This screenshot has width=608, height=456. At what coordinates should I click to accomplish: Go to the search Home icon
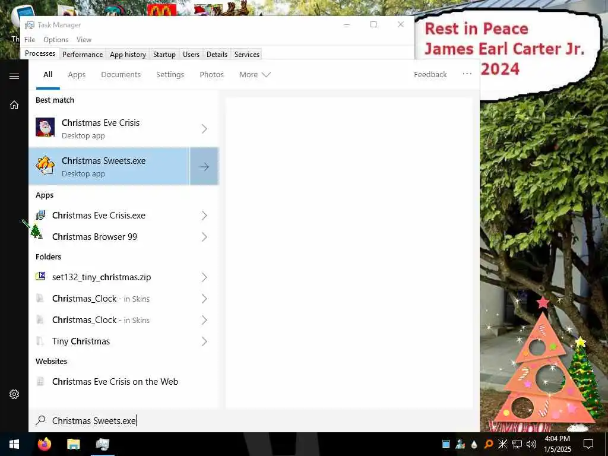pyautogui.click(x=14, y=104)
